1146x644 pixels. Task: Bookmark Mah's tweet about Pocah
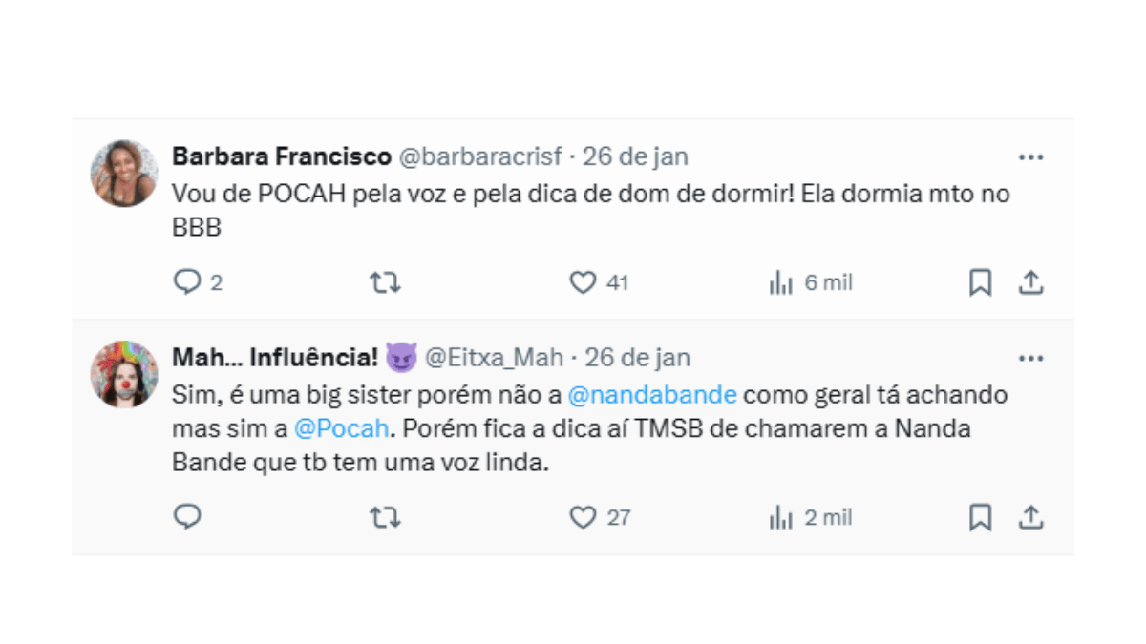[x=980, y=518]
